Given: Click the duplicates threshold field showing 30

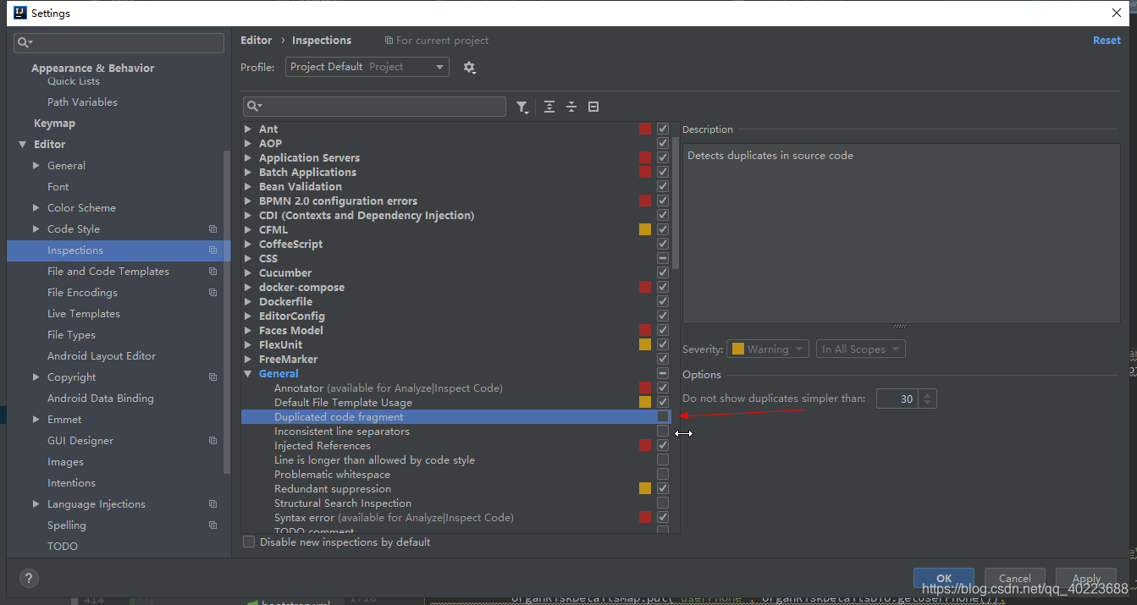Looking at the screenshot, I should coord(898,399).
